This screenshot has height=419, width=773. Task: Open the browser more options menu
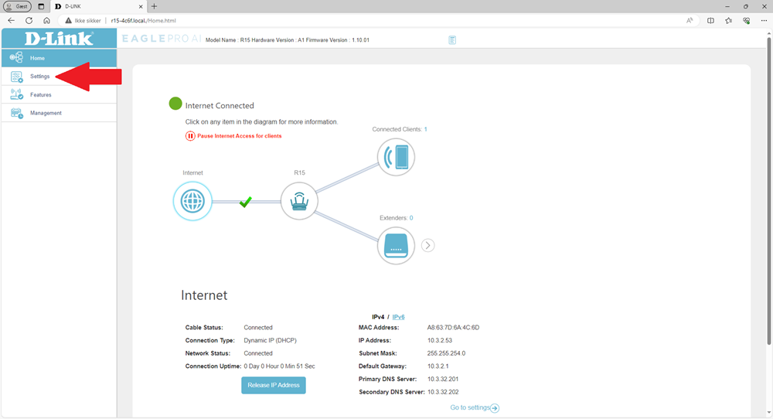[764, 21]
